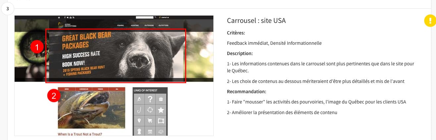The image size is (436, 140).
Task: Open "When Is a Trout Not a Trout?" link
Action: pos(80,134)
